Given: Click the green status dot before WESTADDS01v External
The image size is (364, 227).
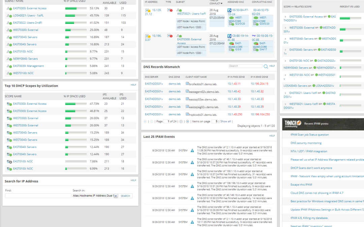Looking at the screenshot, I should [321, 28].
